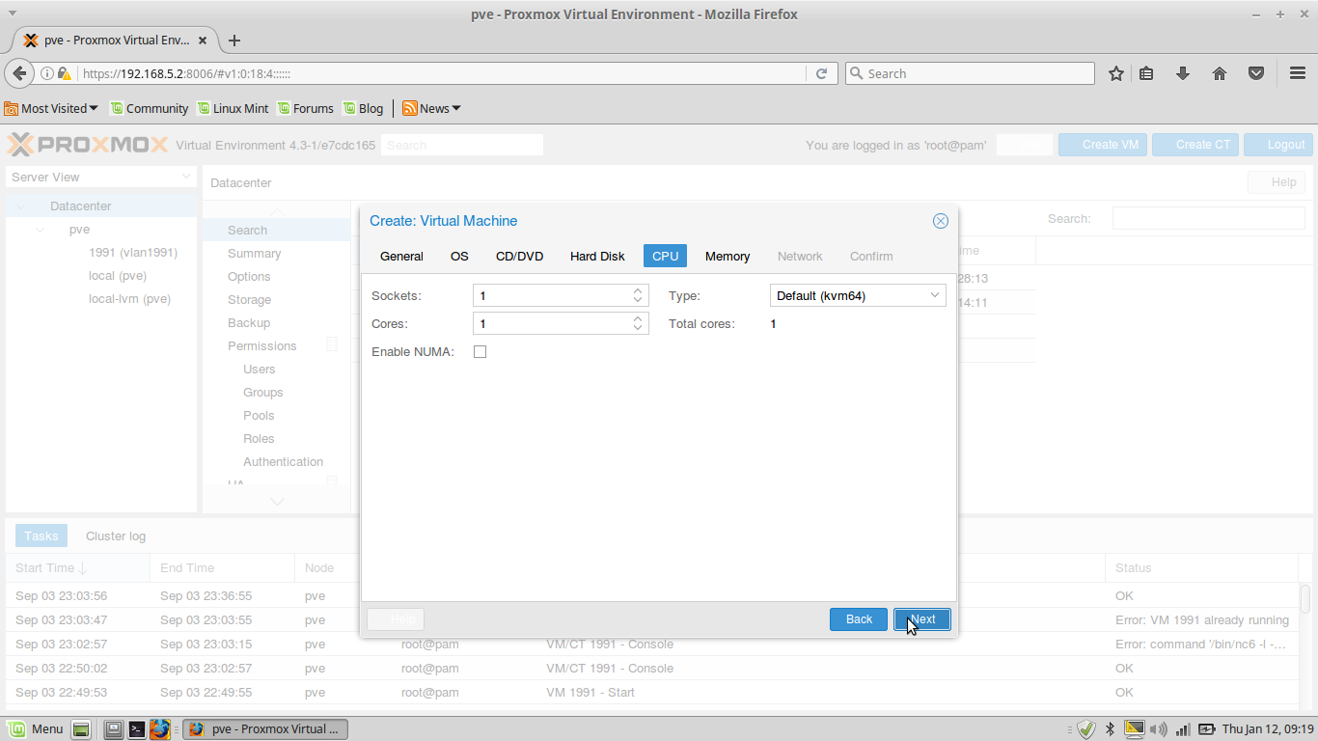Enable the NUMA checkbox
The image size is (1318, 741).
pyautogui.click(x=480, y=352)
